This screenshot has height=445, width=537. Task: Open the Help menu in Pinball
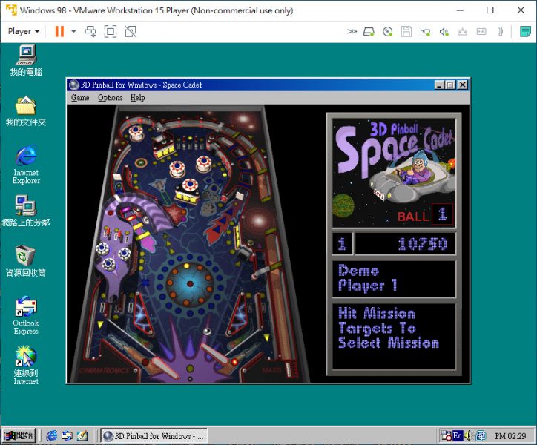137,98
